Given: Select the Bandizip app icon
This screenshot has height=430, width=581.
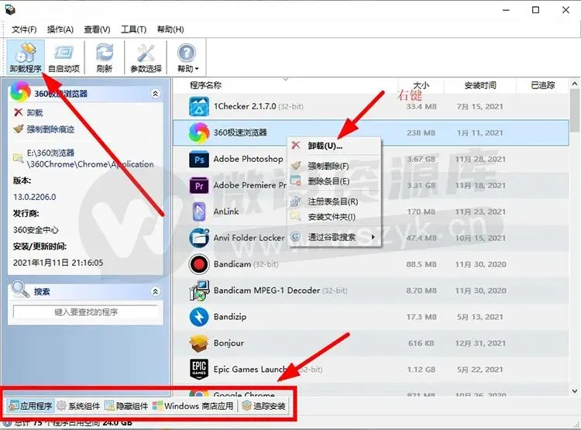Looking at the screenshot, I should (199, 317).
